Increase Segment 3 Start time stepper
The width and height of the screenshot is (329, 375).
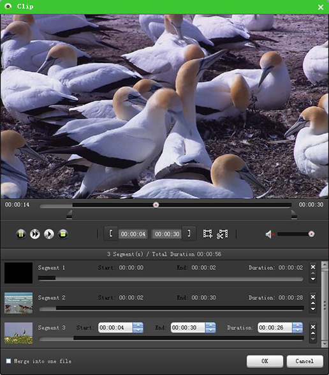(x=138, y=325)
